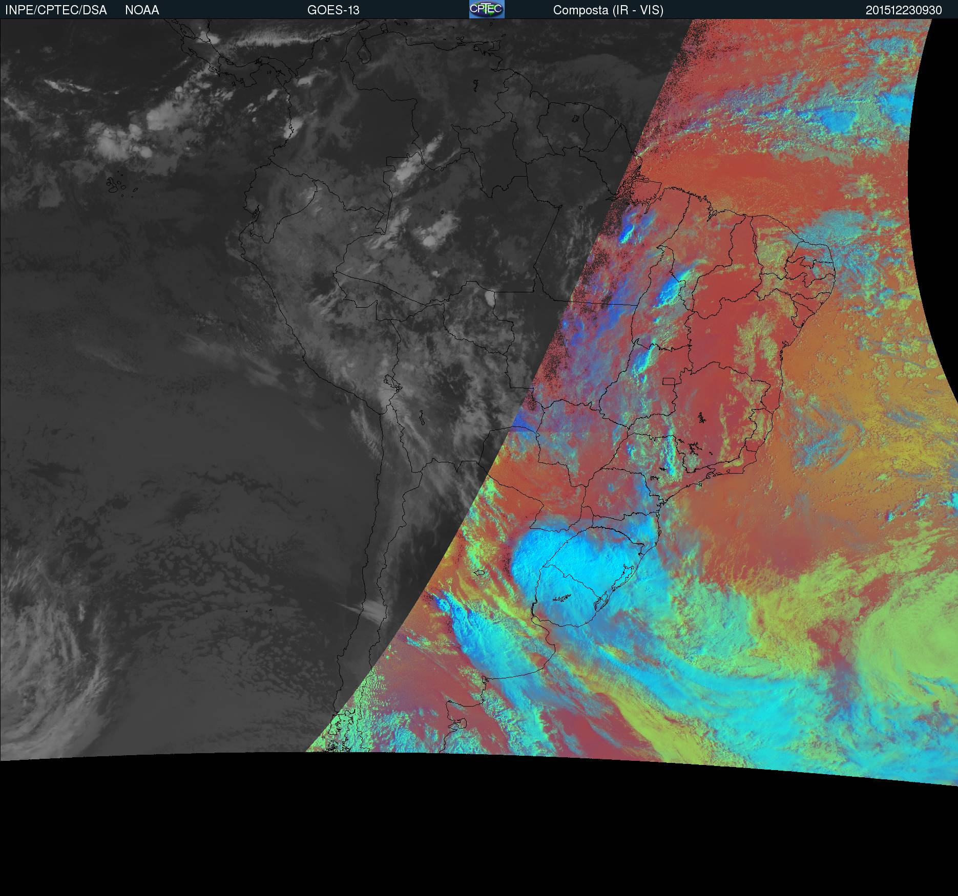
Task: Click the Composta (IR - VIS) title
Action: [x=608, y=10]
